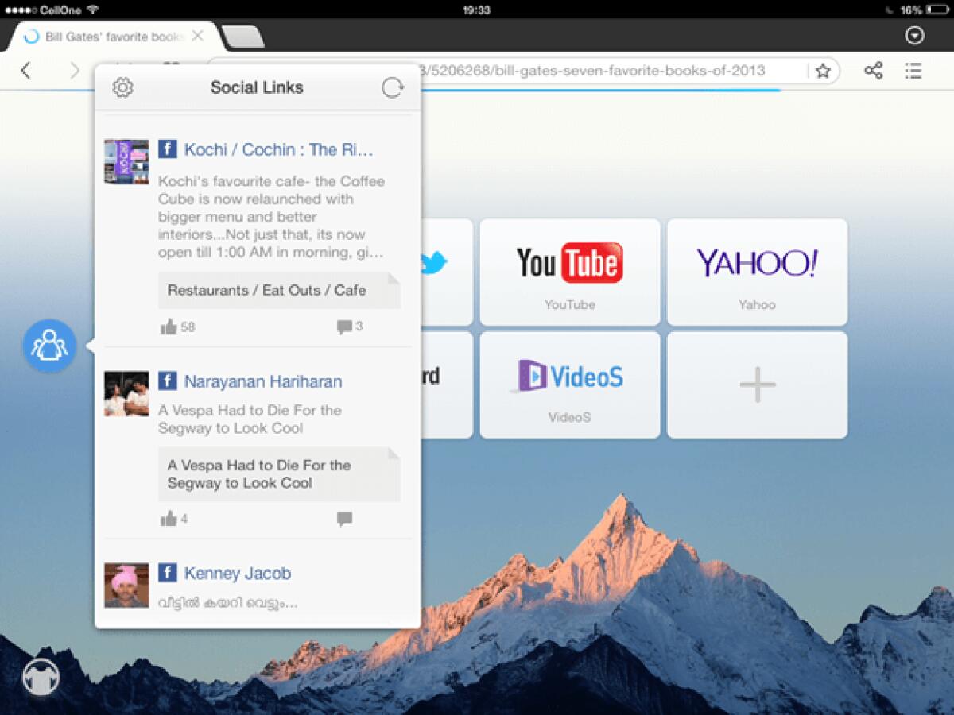Image resolution: width=954 pixels, height=715 pixels.
Task: Switch to the Bill Gates' favorite books tab
Action: tap(111, 36)
